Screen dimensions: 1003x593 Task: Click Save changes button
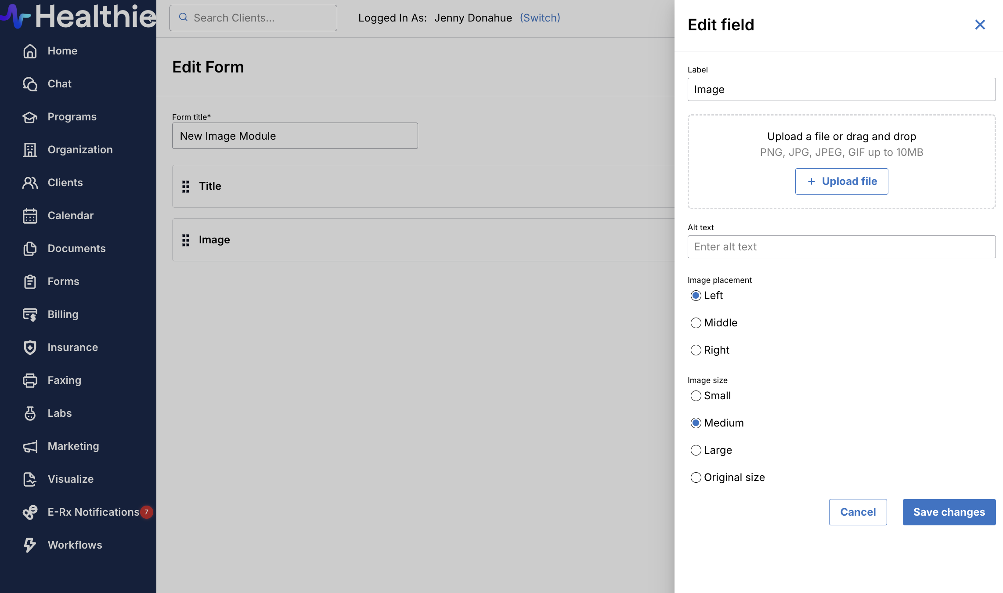click(x=949, y=512)
